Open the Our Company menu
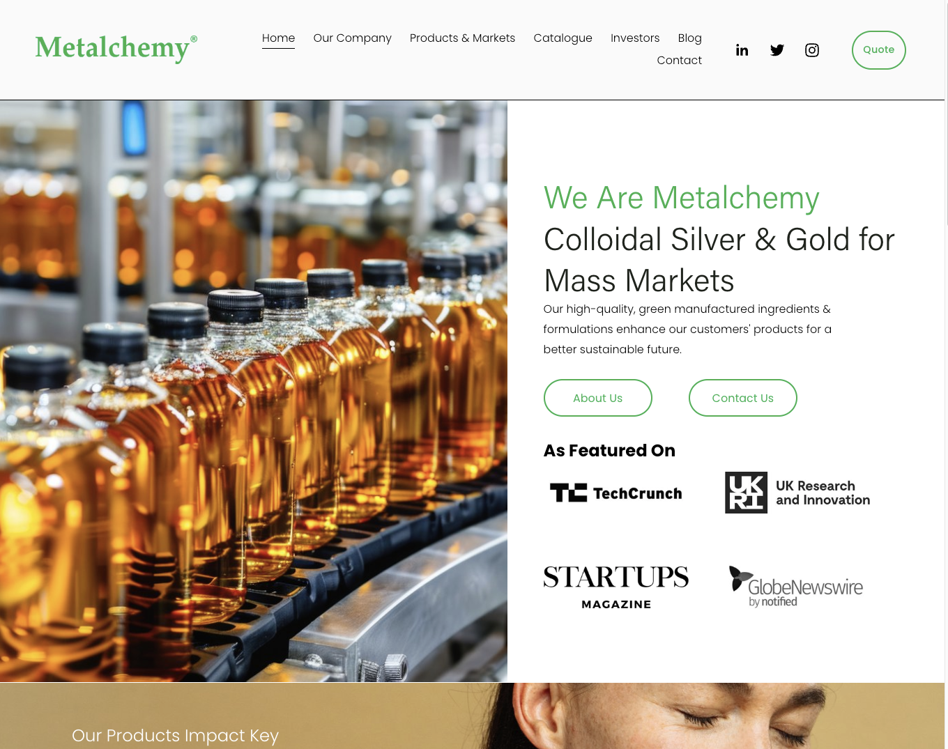The width and height of the screenshot is (948, 749). tap(352, 38)
